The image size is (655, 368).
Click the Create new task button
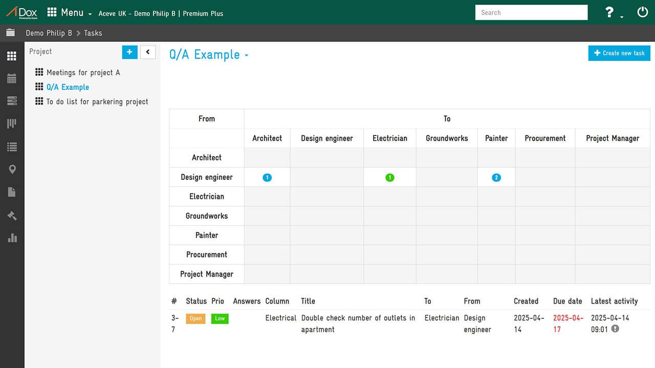(x=619, y=53)
